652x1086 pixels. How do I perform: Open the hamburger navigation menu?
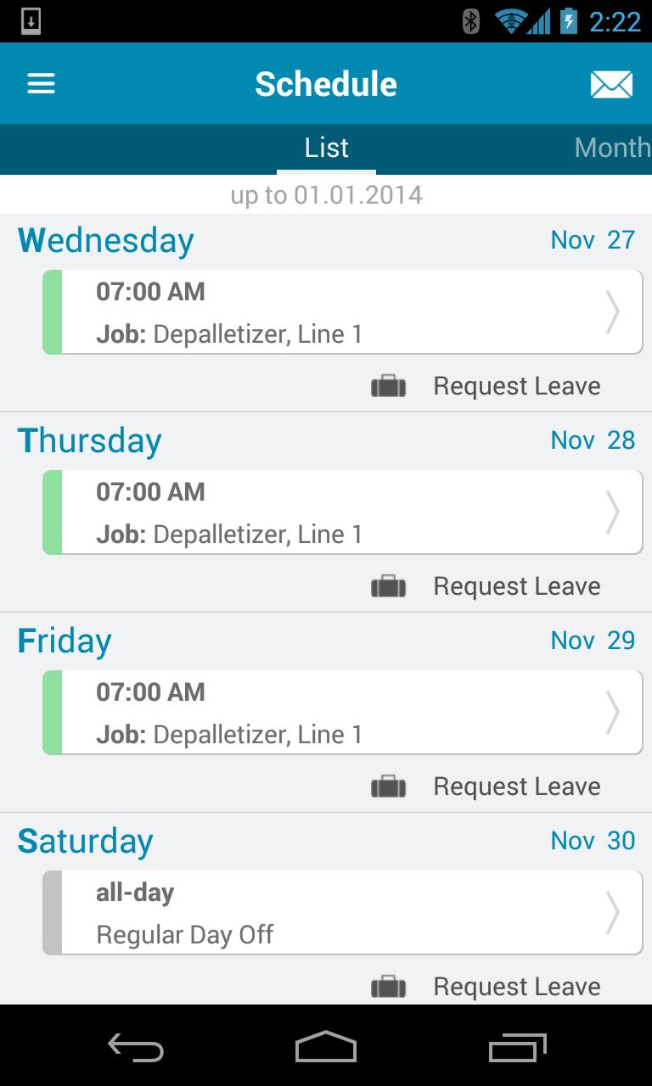pos(41,83)
